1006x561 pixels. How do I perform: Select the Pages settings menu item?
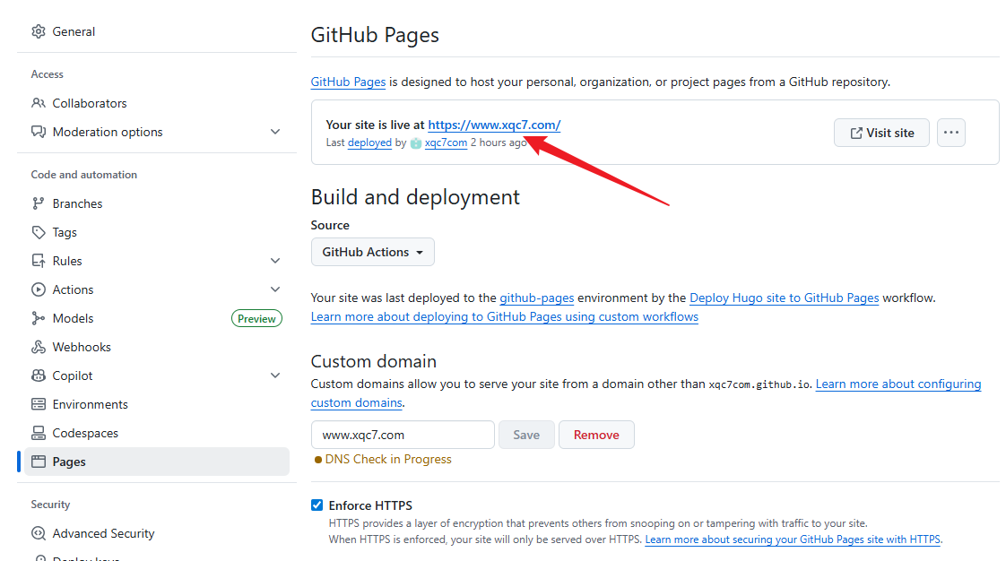(x=69, y=462)
